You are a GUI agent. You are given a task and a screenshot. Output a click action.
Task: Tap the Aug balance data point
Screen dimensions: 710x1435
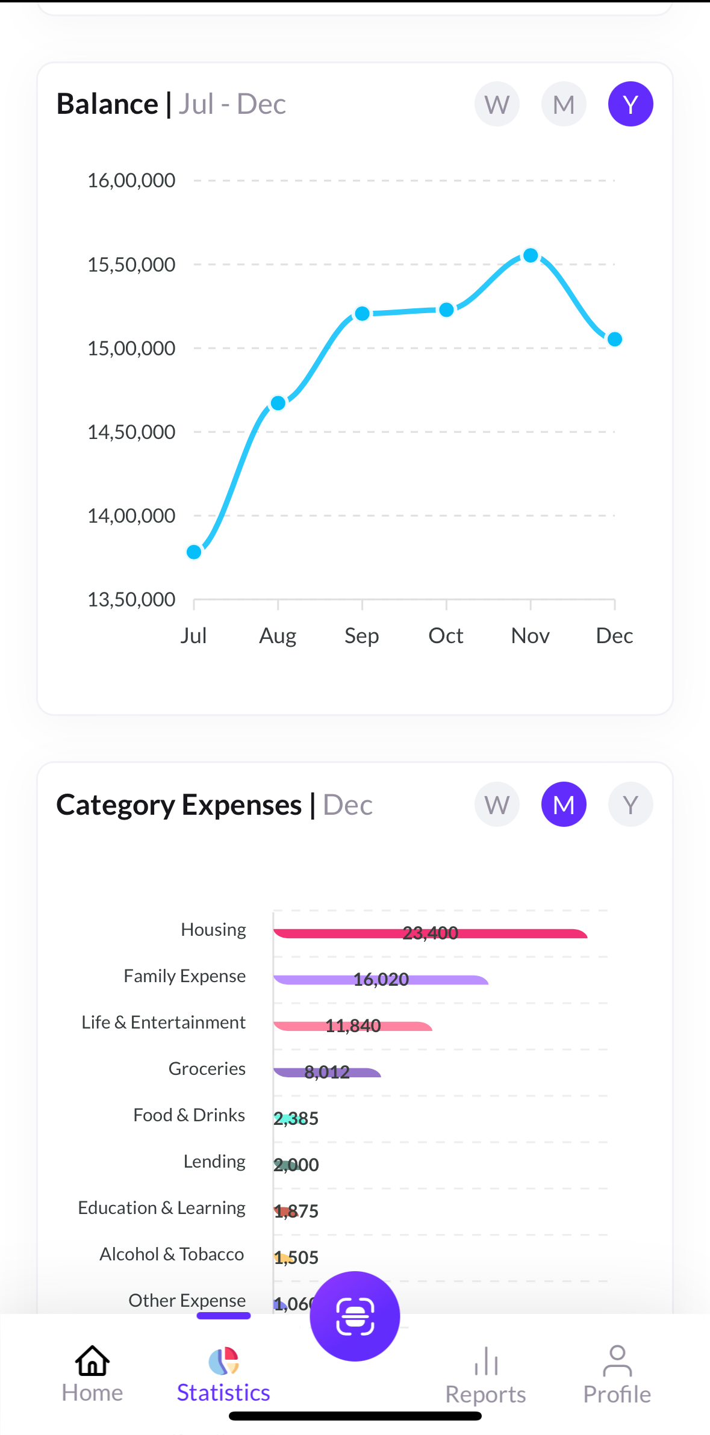[x=278, y=403]
